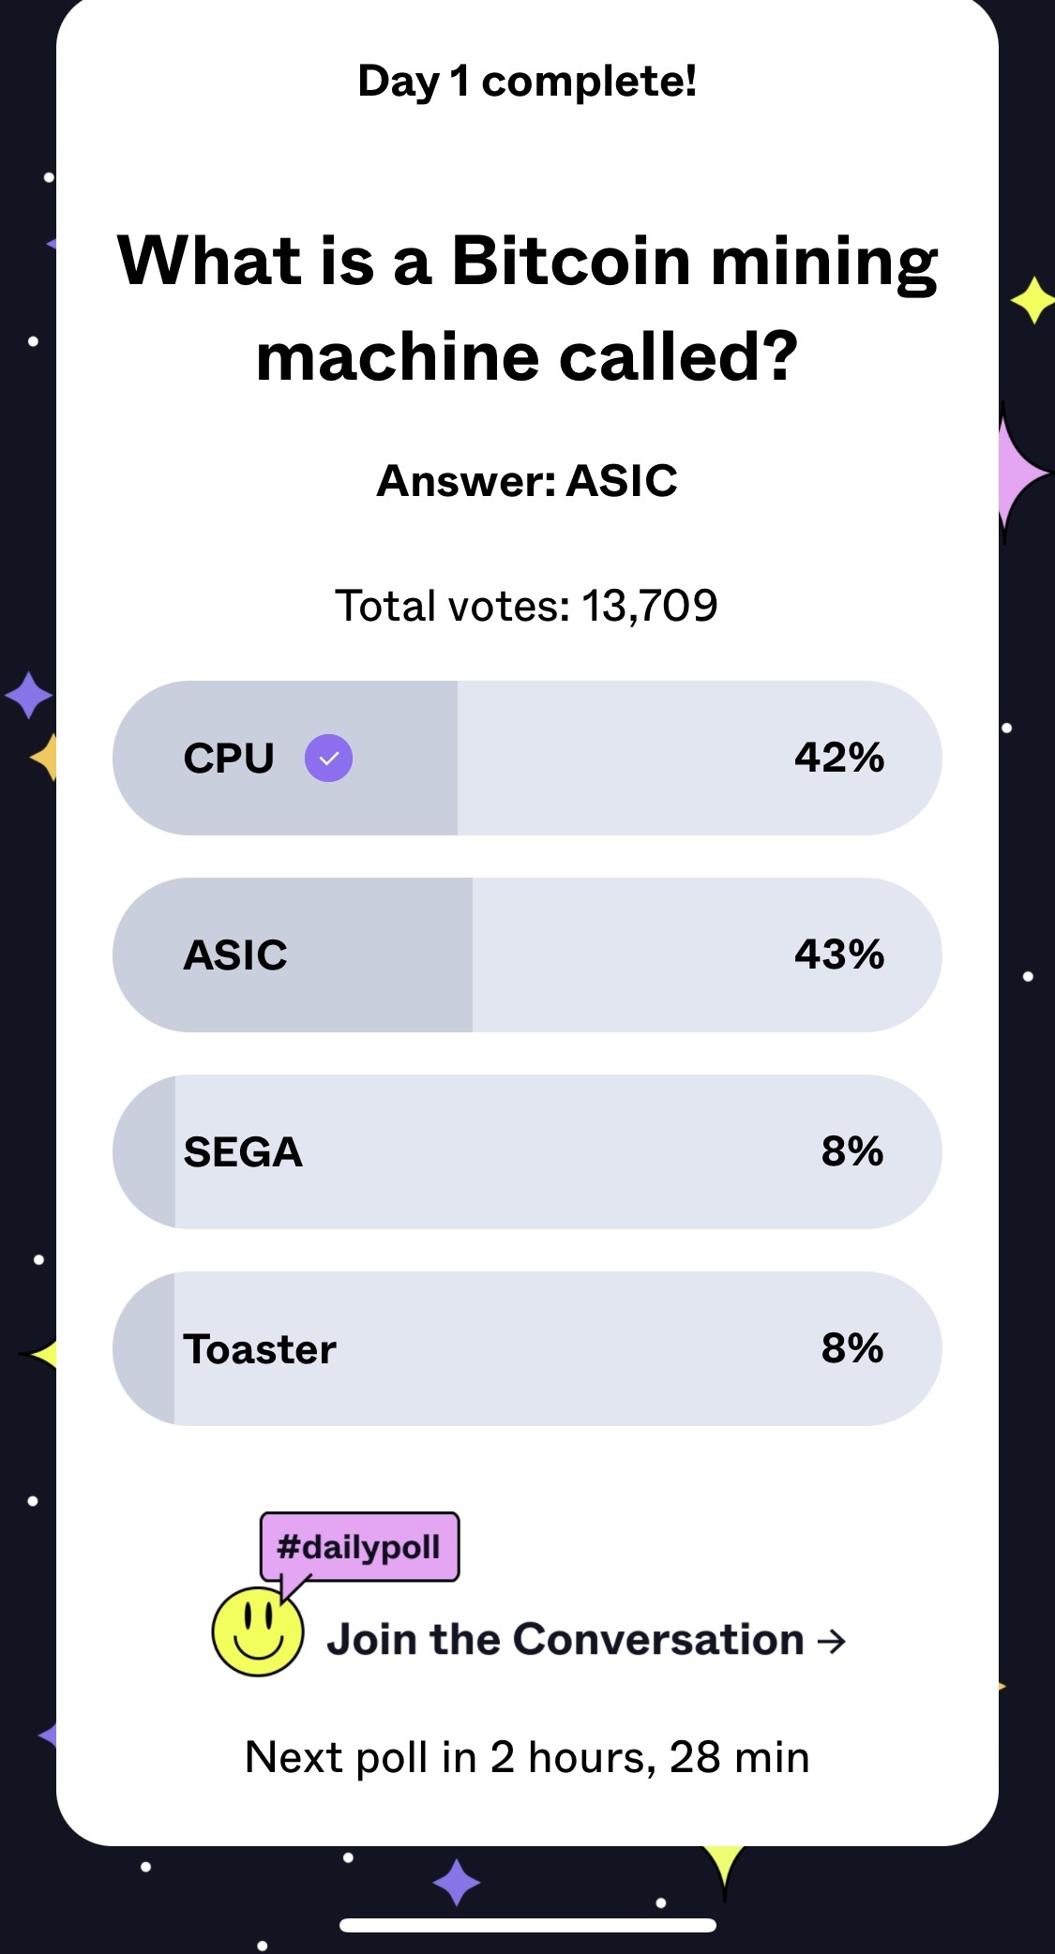The height and width of the screenshot is (1954, 1055).
Task: Open the Join the Conversation link
Action: pos(565,1640)
